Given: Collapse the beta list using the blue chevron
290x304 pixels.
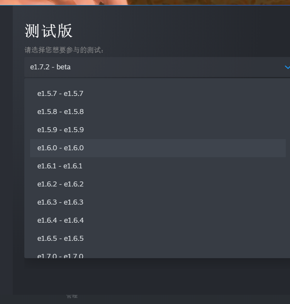Looking at the screenshot, I should 287,67.
